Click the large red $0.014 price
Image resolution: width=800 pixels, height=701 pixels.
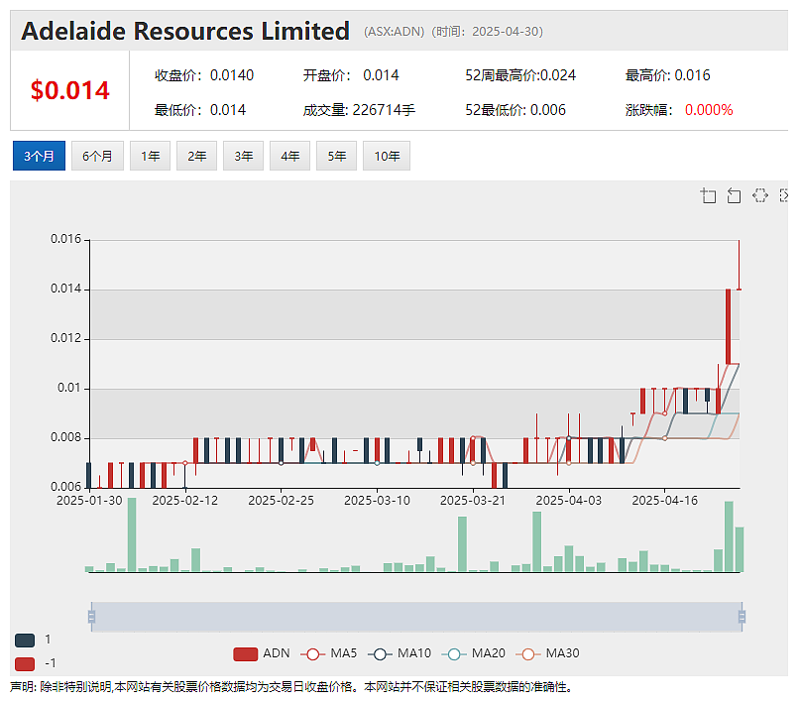(x=70, y=91)
